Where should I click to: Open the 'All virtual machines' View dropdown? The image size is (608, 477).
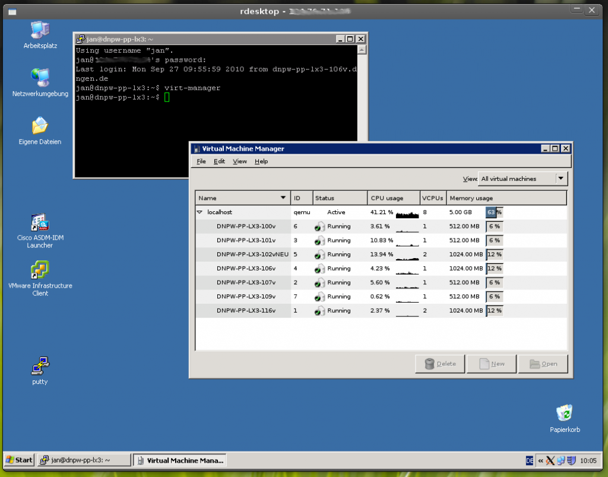(521, 179)
